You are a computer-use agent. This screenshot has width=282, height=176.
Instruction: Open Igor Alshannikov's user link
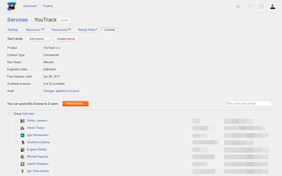[38, 135]
